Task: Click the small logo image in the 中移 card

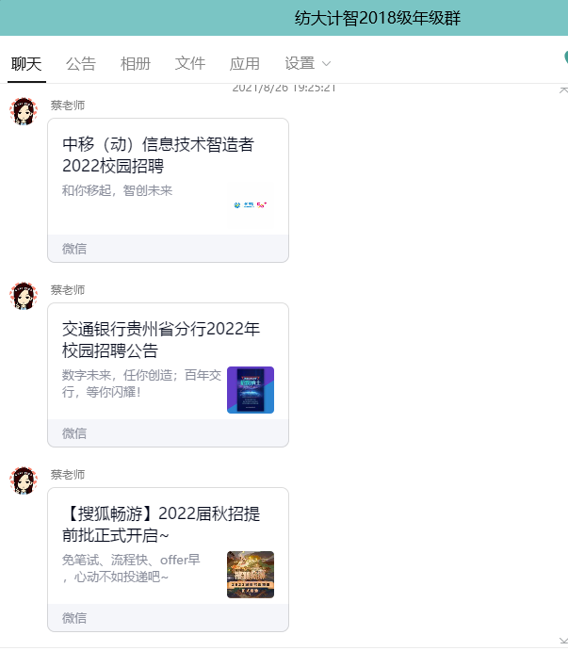Action: (x=251, y=204)
